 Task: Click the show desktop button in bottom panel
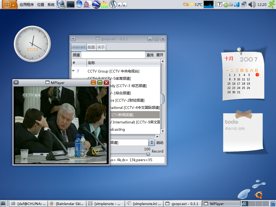[3, 203]
